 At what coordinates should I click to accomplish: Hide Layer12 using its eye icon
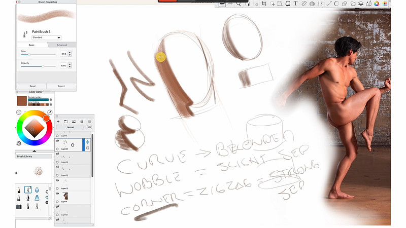(x=57, y=180)
